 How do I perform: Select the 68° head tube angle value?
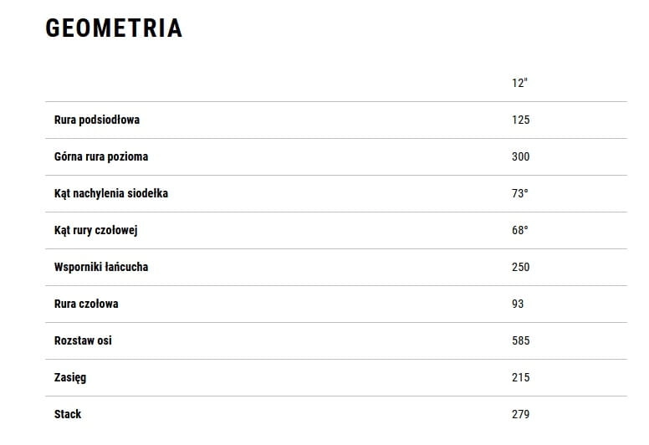(x=519, y=230)
